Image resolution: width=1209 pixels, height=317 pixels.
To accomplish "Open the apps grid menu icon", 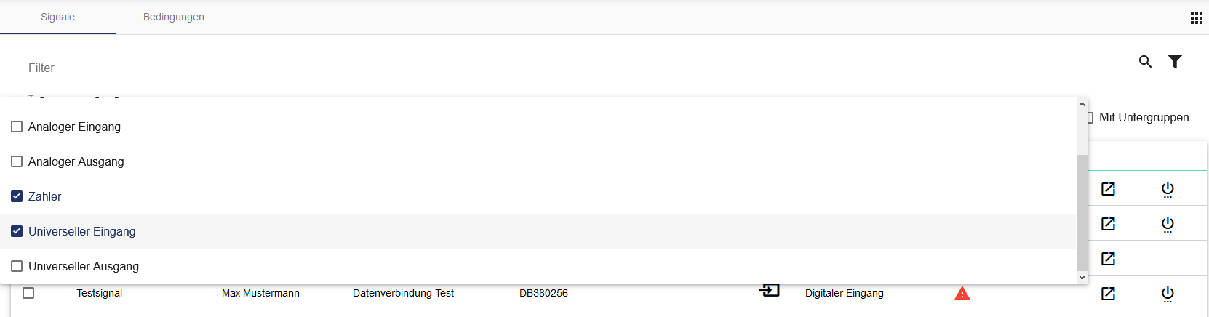I will [x=1196, y=18].
